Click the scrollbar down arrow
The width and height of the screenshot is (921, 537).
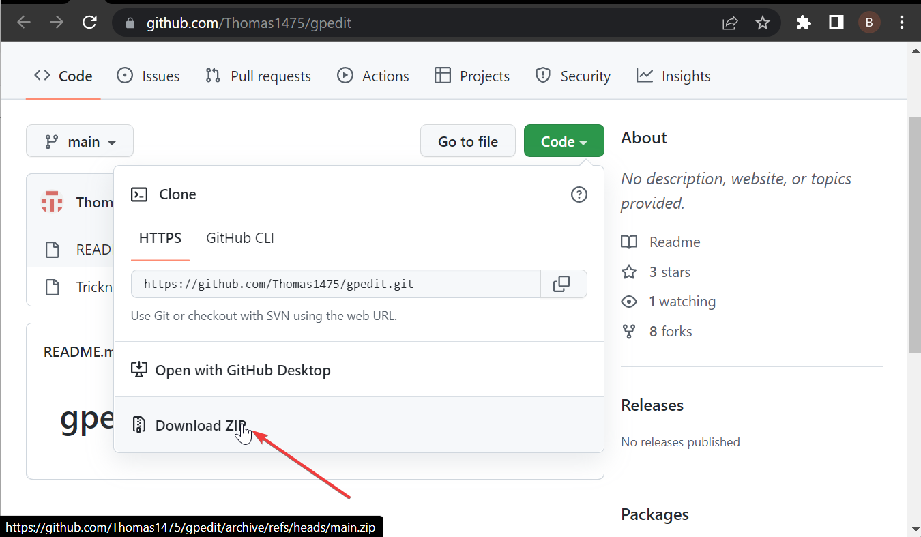(915, 529)
